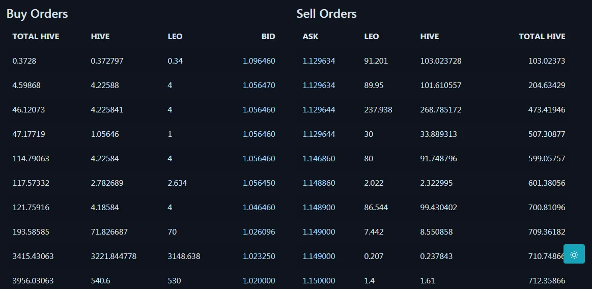
Task: Select the 1.148860 ask price
Action: [319, 183]
